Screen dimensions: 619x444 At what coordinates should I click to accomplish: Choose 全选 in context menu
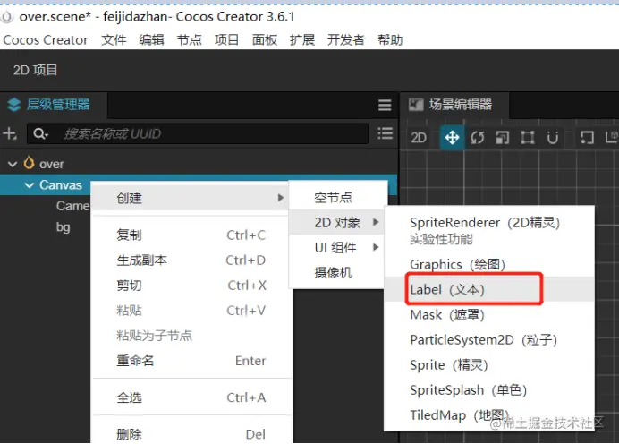pyautogui.click(x=191, y=397)
